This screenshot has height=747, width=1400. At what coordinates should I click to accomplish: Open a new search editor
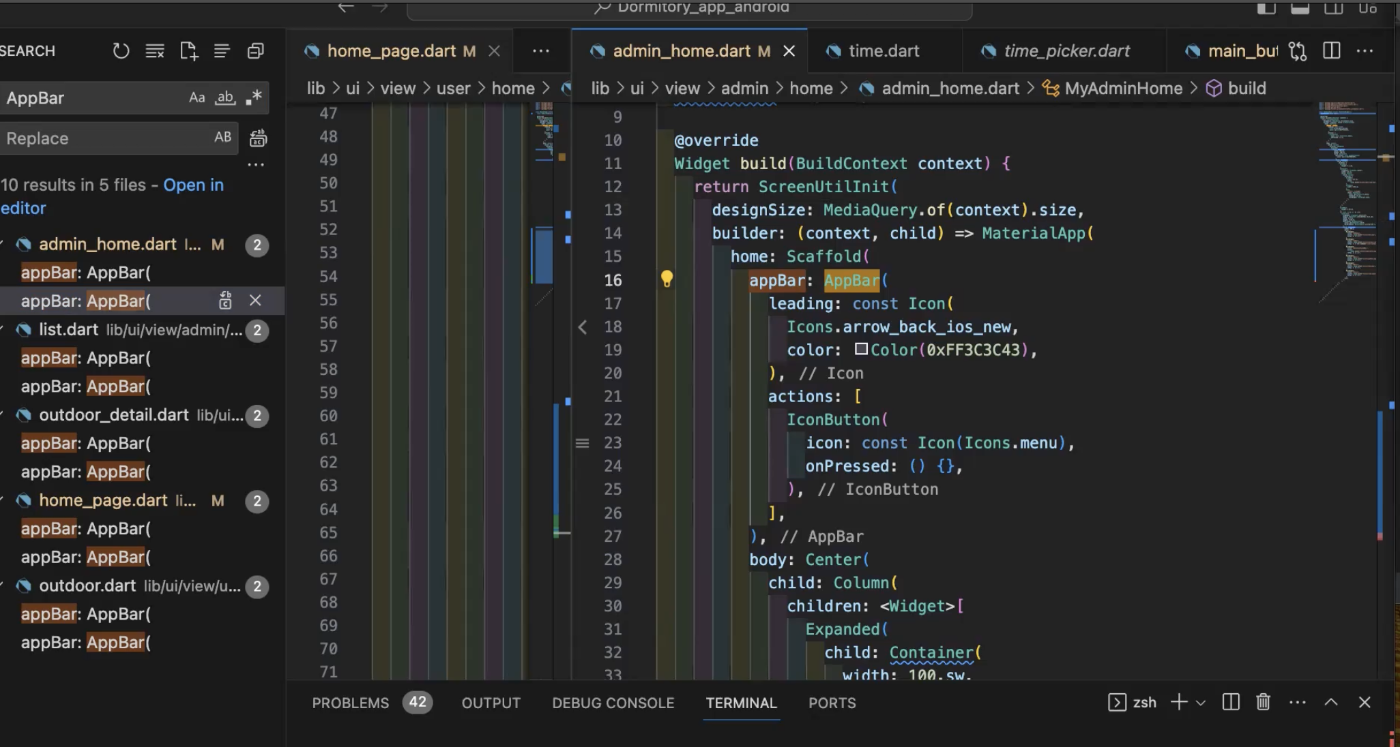188,51
